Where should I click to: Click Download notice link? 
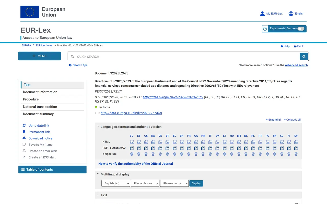pyautogui.click(x=40, y=138)
